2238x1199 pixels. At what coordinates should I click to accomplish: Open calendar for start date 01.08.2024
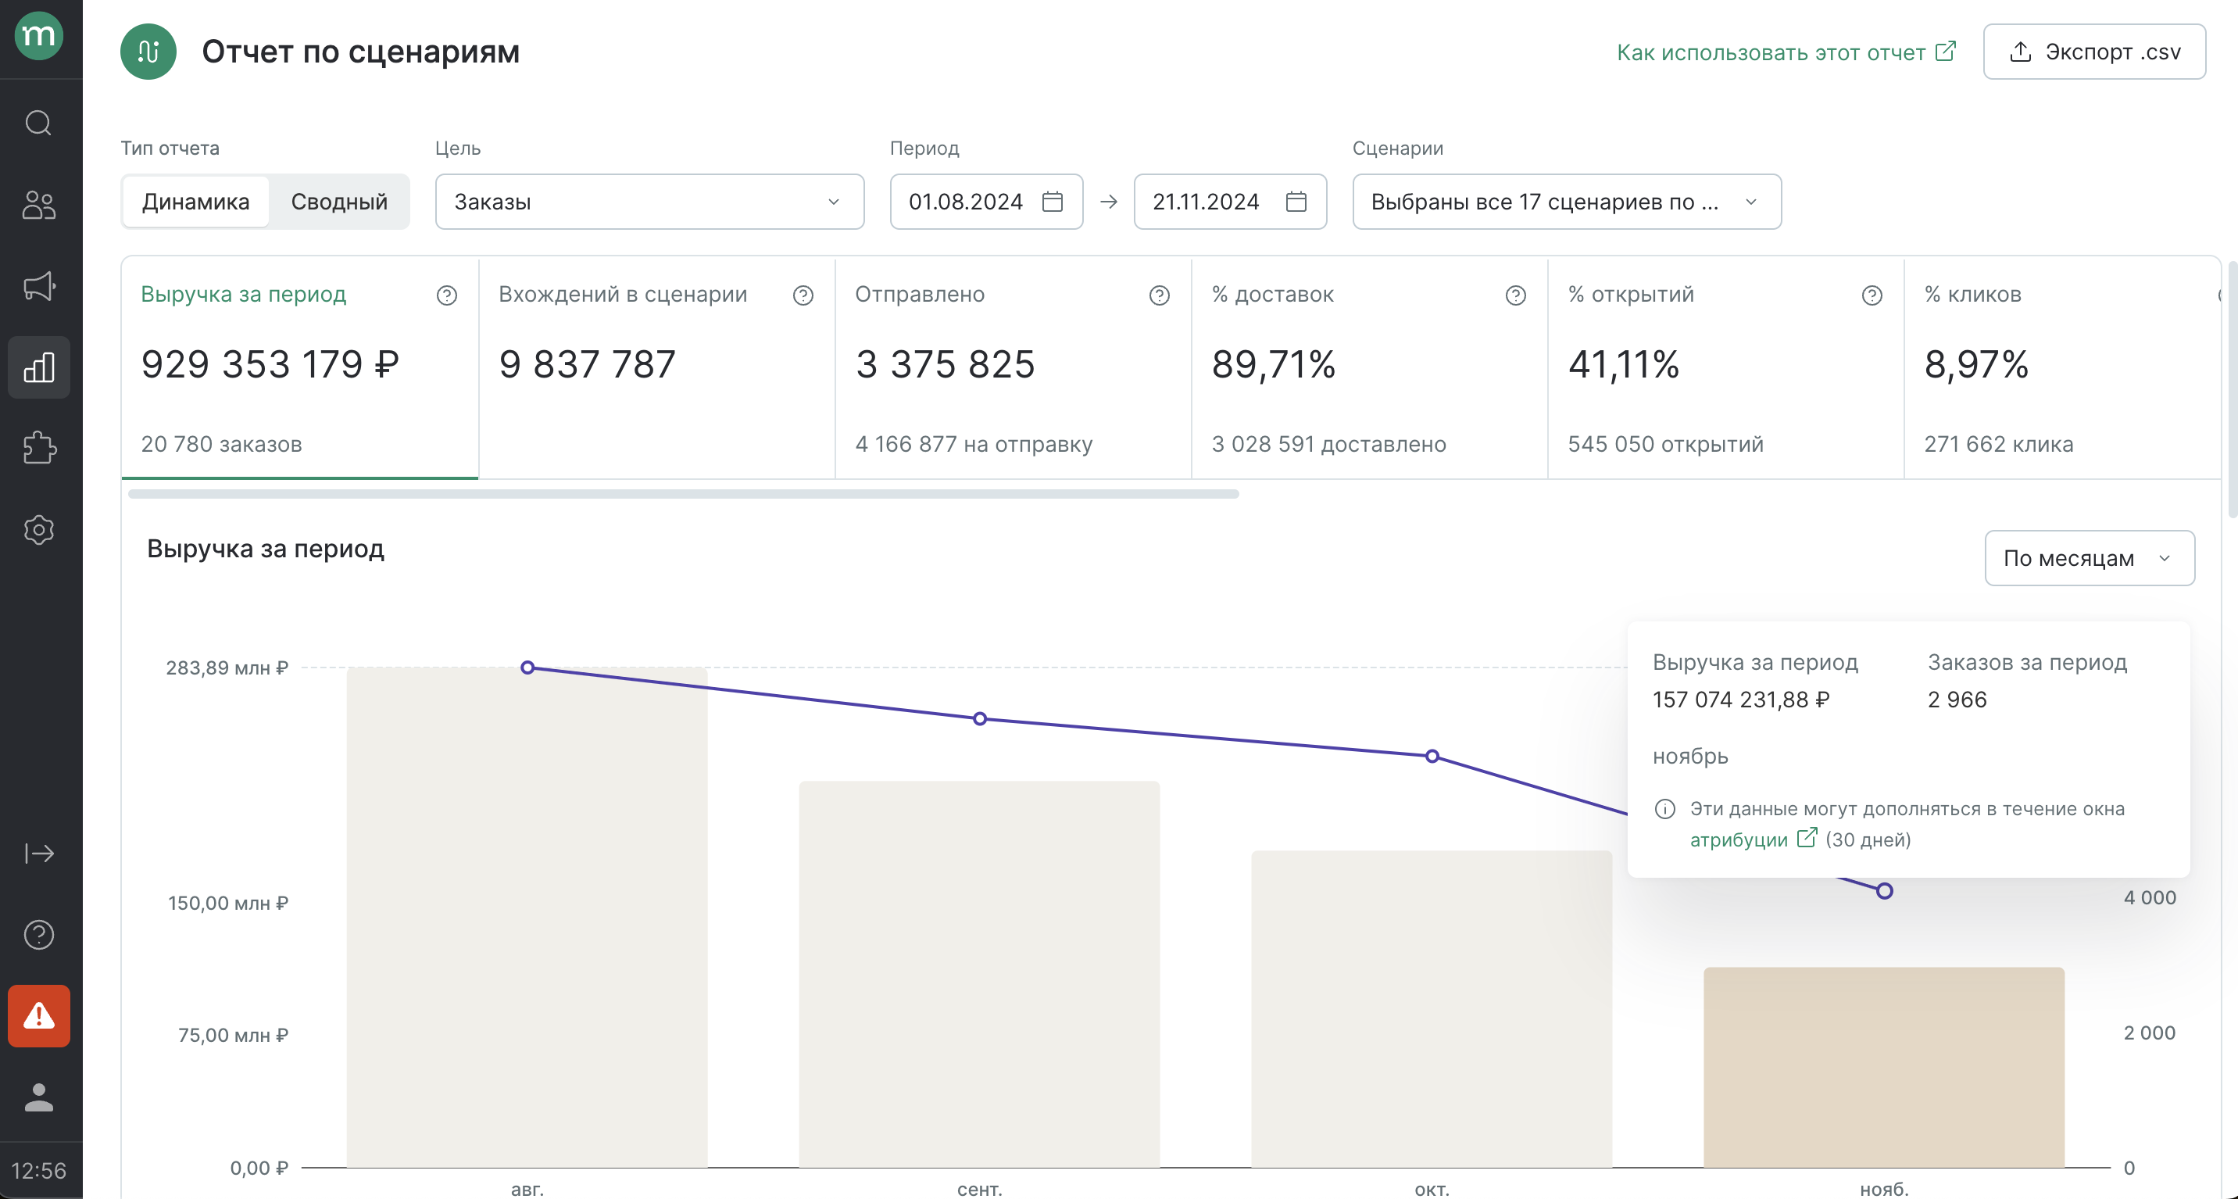(x=1053, y=202)
